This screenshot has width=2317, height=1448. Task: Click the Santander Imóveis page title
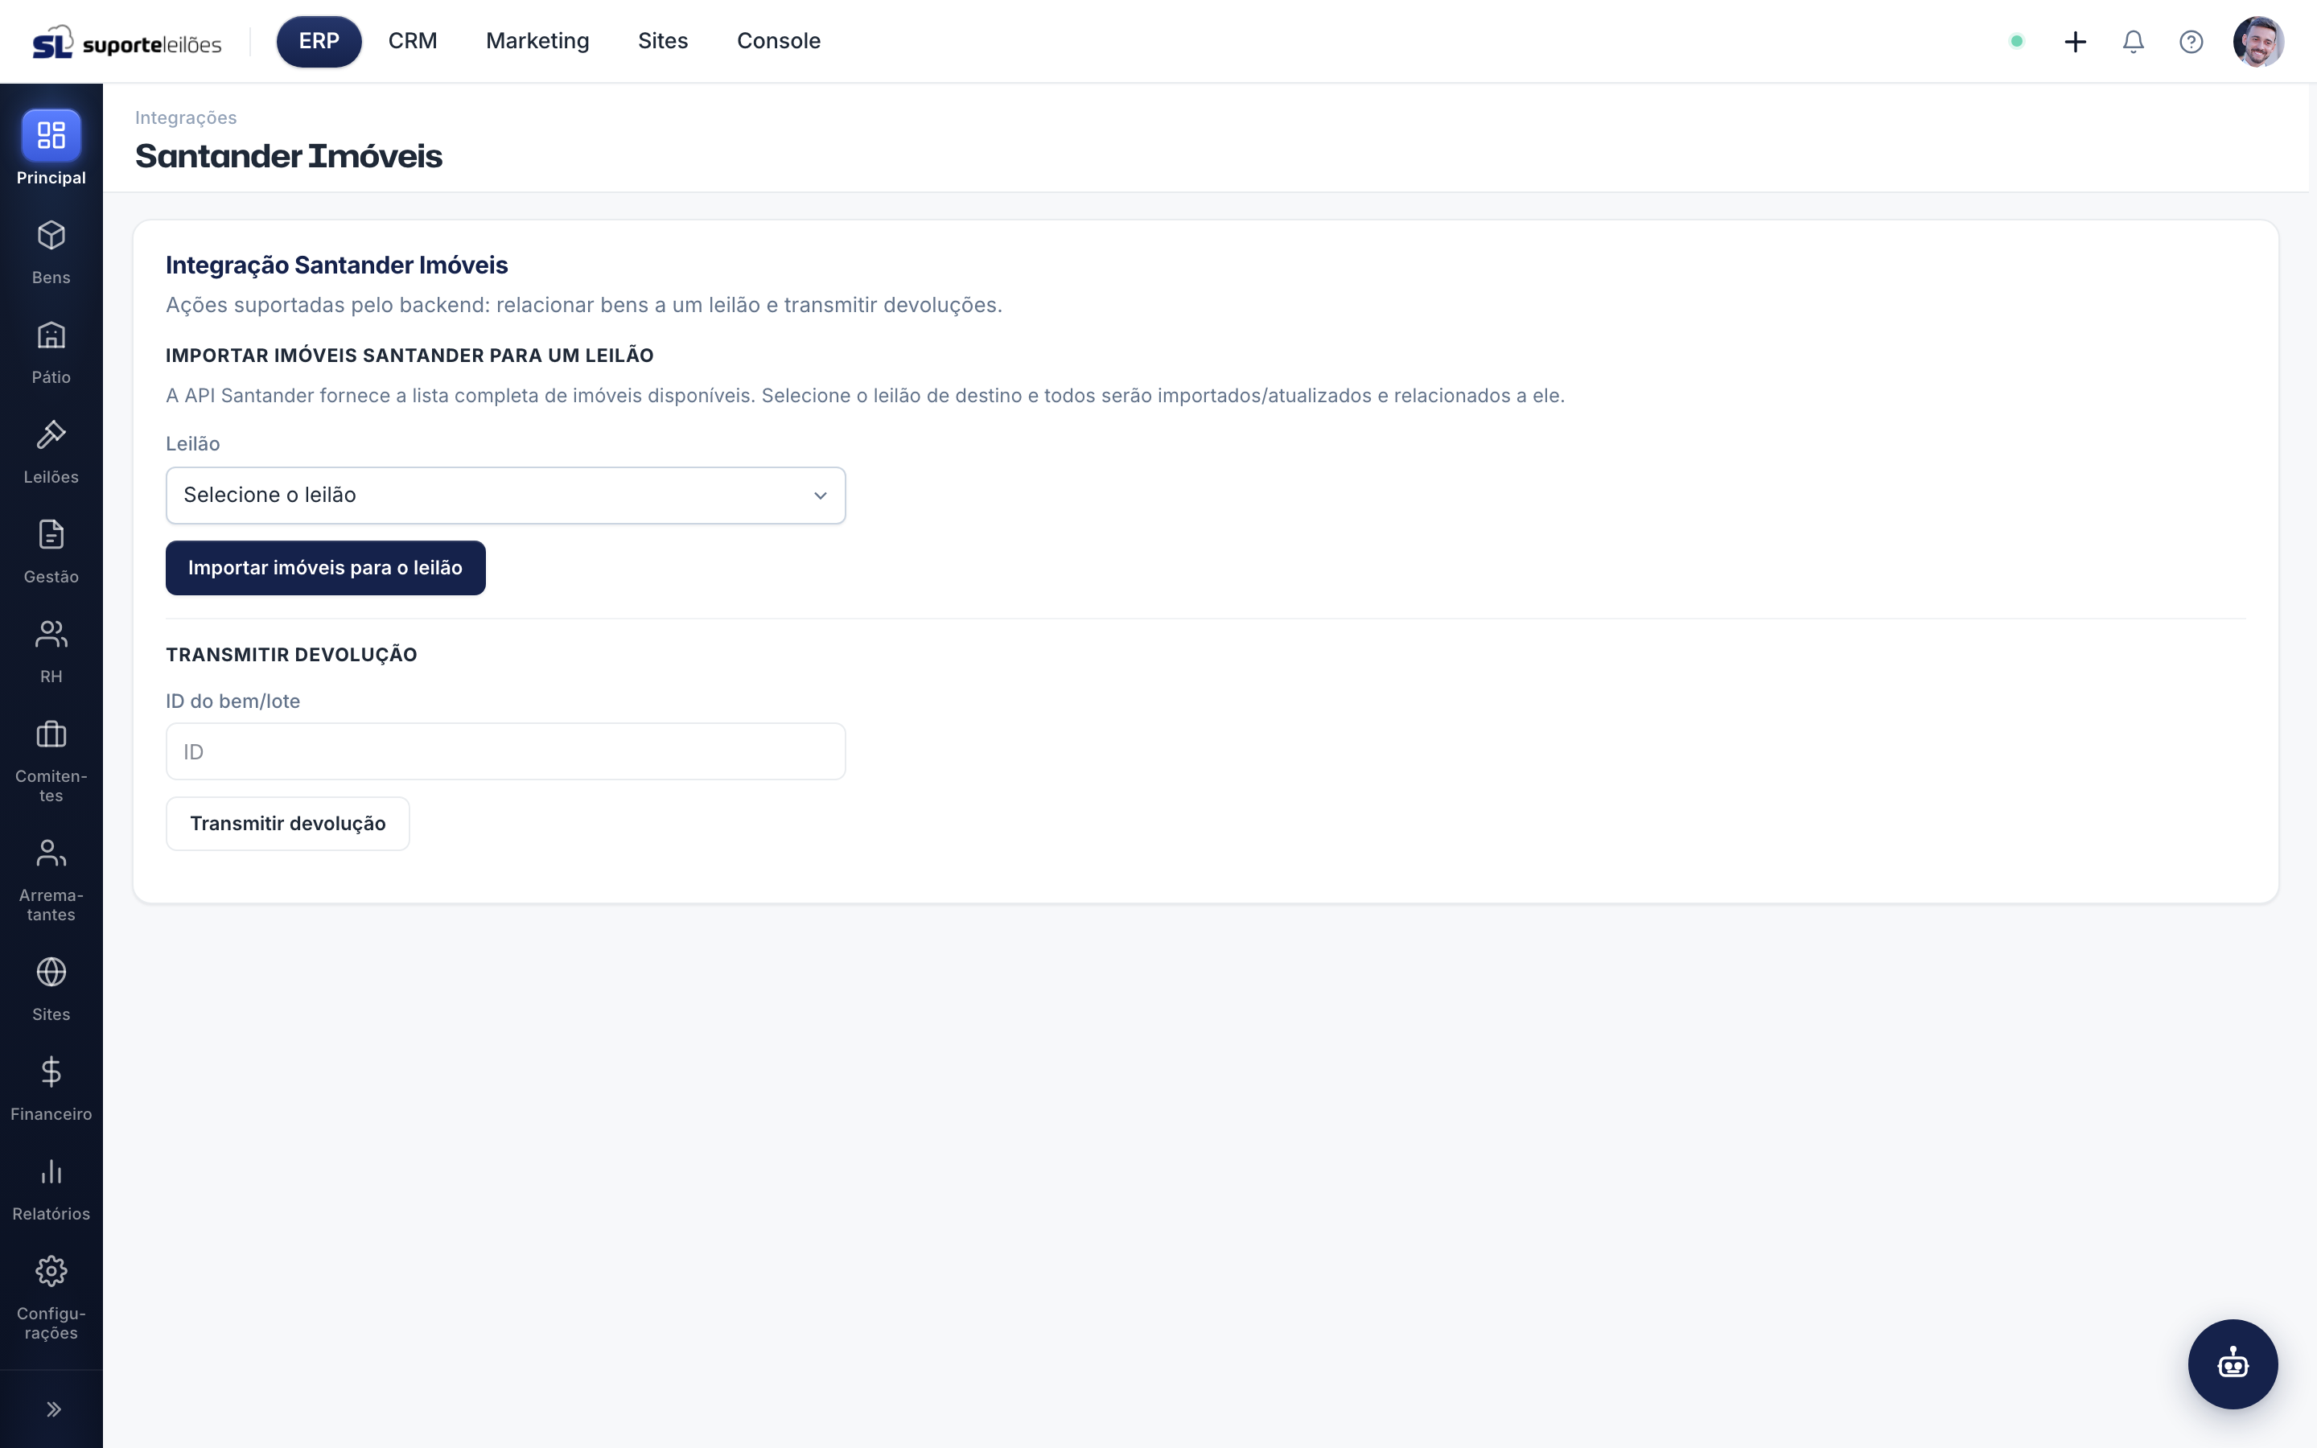pos(288,156)
